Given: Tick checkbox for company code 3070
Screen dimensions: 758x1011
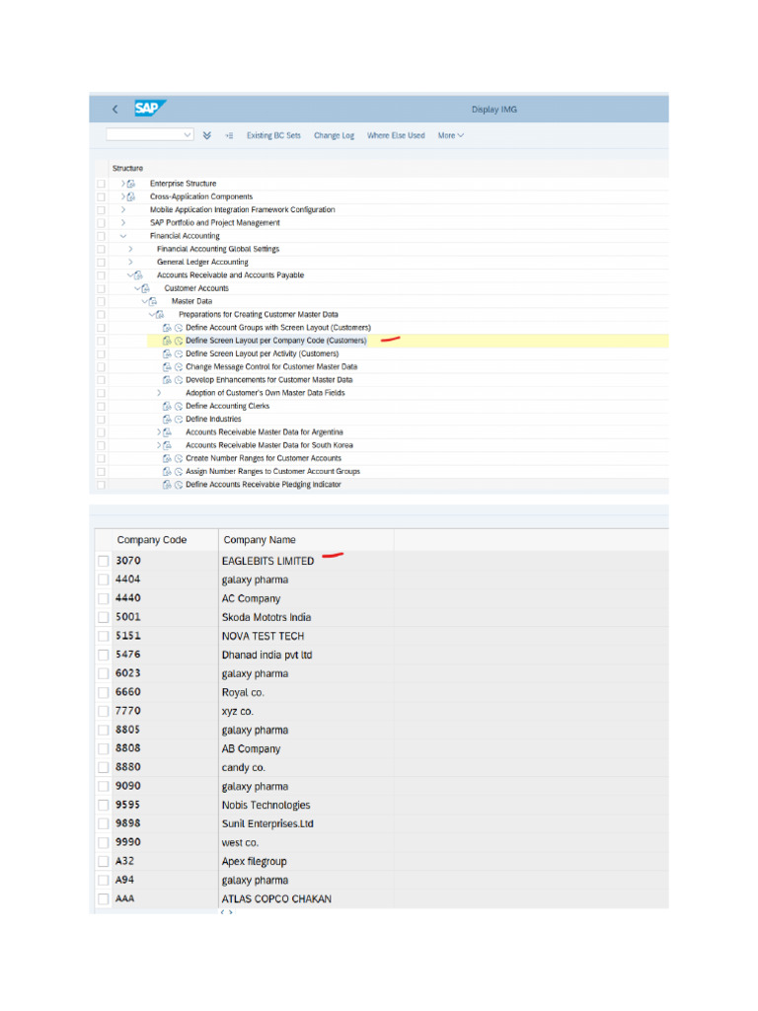Looking at the screenshot, I should tap(103, 561).
